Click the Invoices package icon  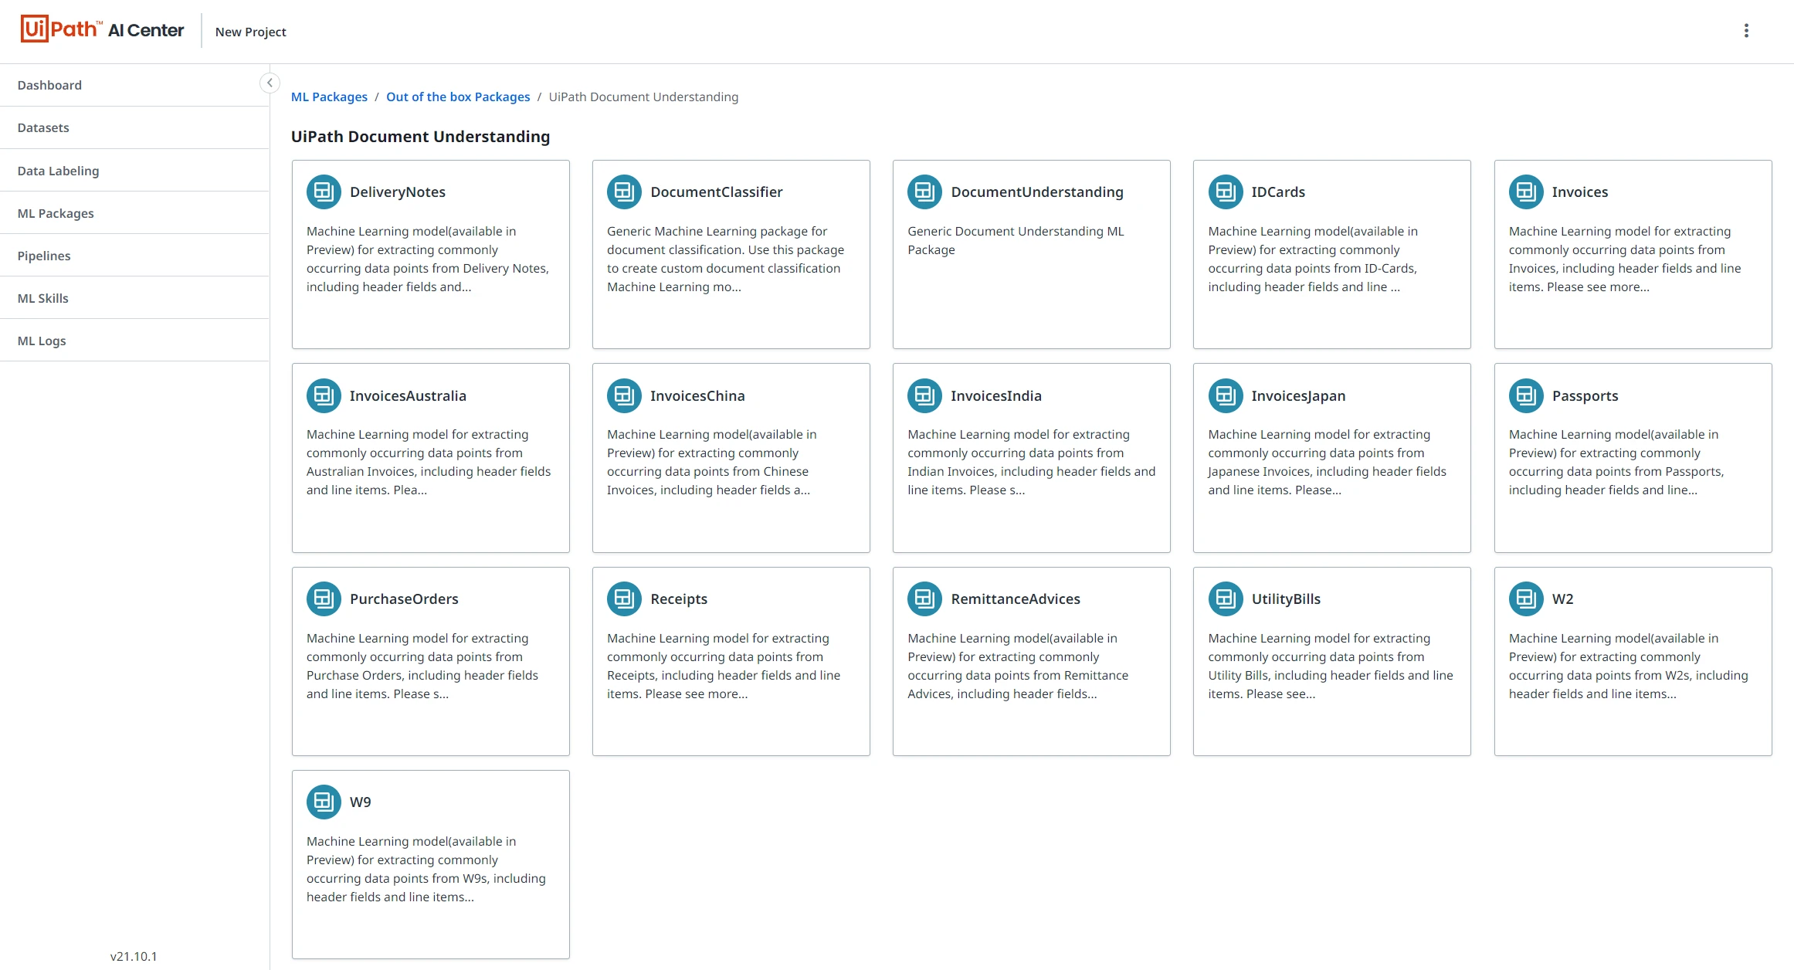pyautogui.click(x=1526, y=192)
